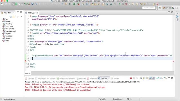The height and width of the screenshot is (101, 180).
Task: Click the Clear Console icon
Action: (x=141, y=78)
